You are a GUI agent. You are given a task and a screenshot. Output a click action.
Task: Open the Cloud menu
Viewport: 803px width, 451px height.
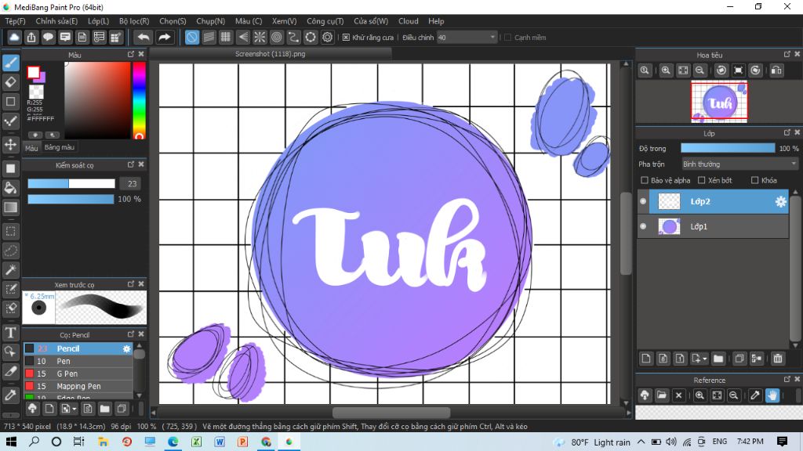click(x=408, y=21)
